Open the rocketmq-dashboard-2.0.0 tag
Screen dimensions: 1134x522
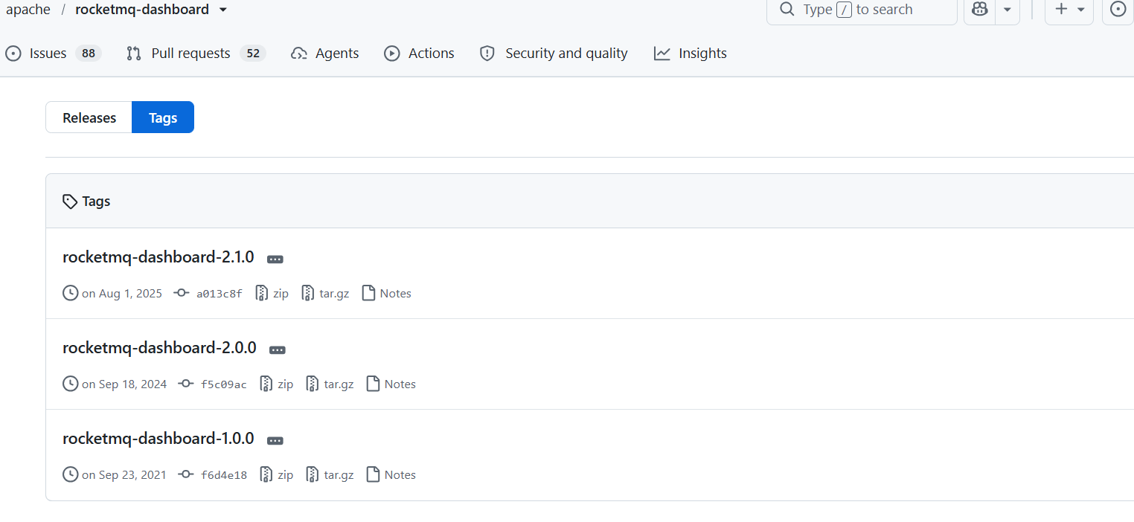tap(159, 348)
